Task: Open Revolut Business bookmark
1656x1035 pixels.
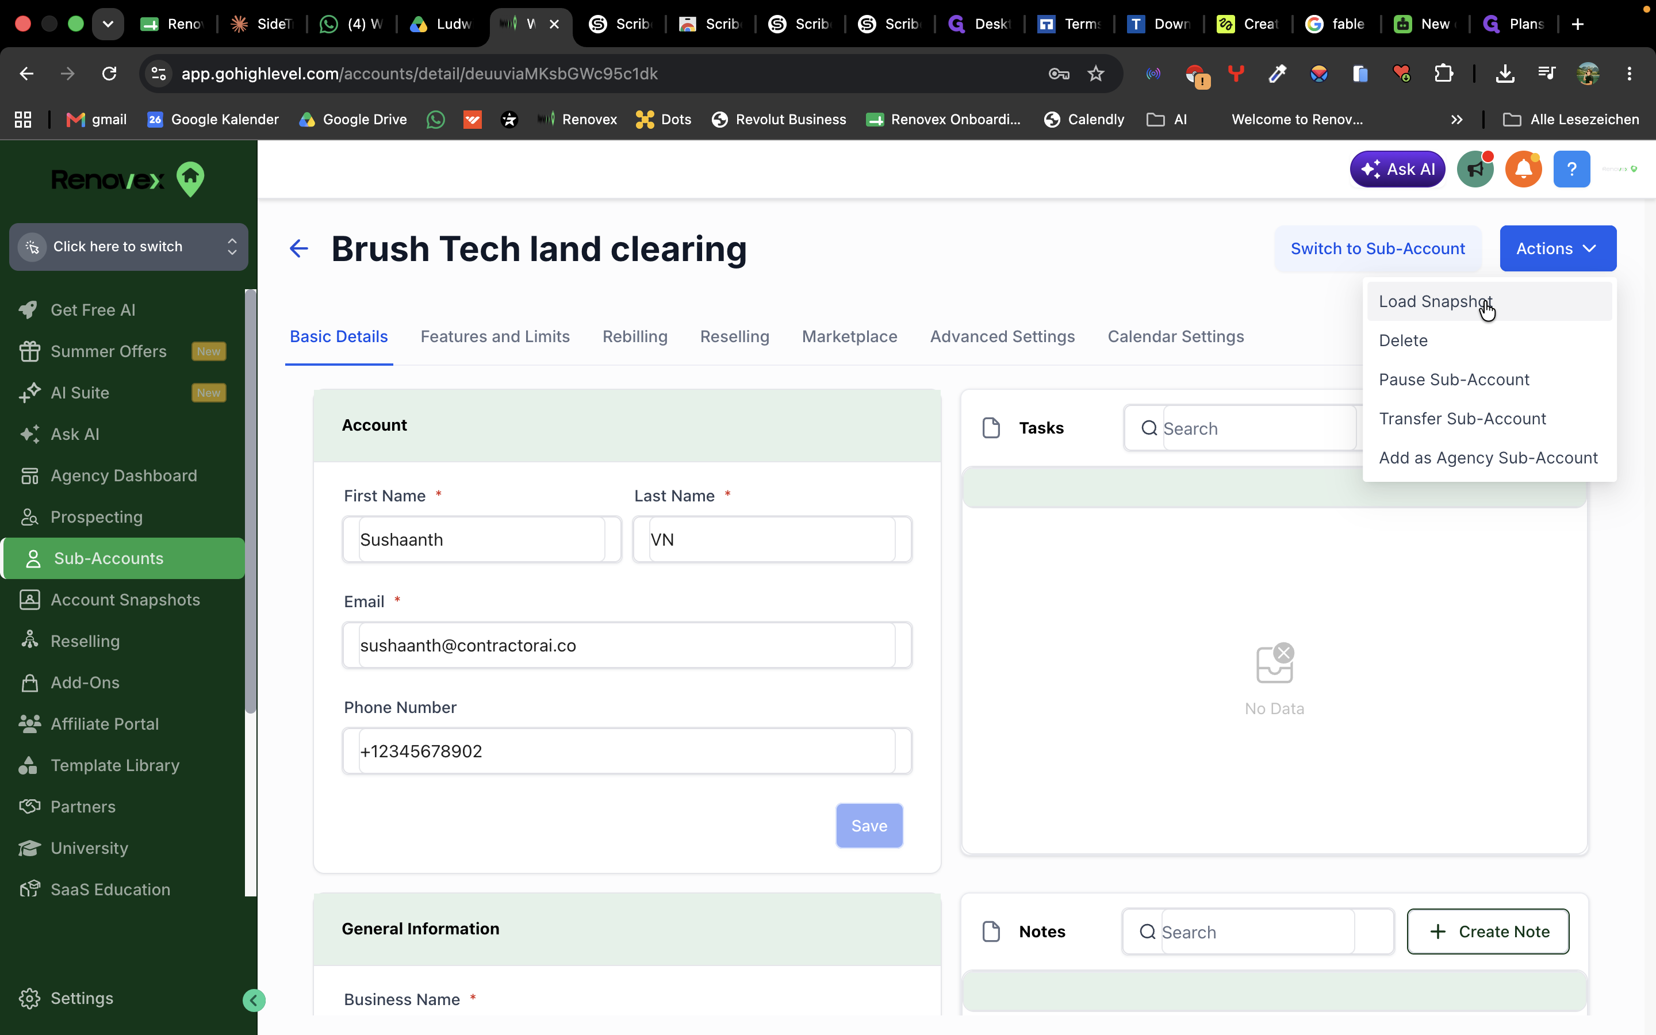Action: [x=779, y=119]
